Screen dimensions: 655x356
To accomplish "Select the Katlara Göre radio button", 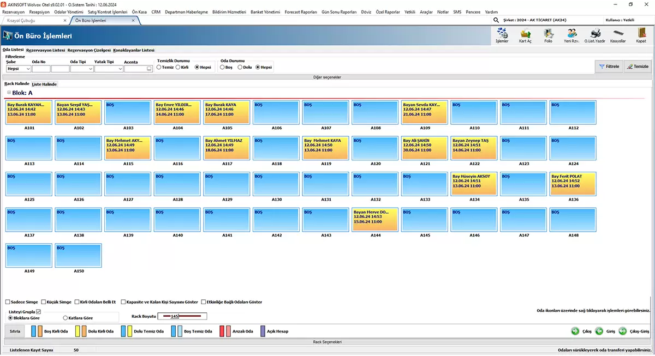I will (65, 318).
